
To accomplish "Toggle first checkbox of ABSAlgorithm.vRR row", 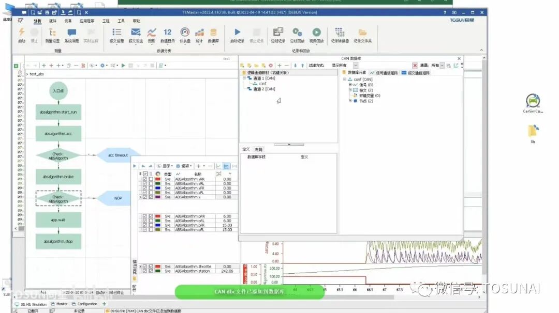I will [x=145, y=179].
